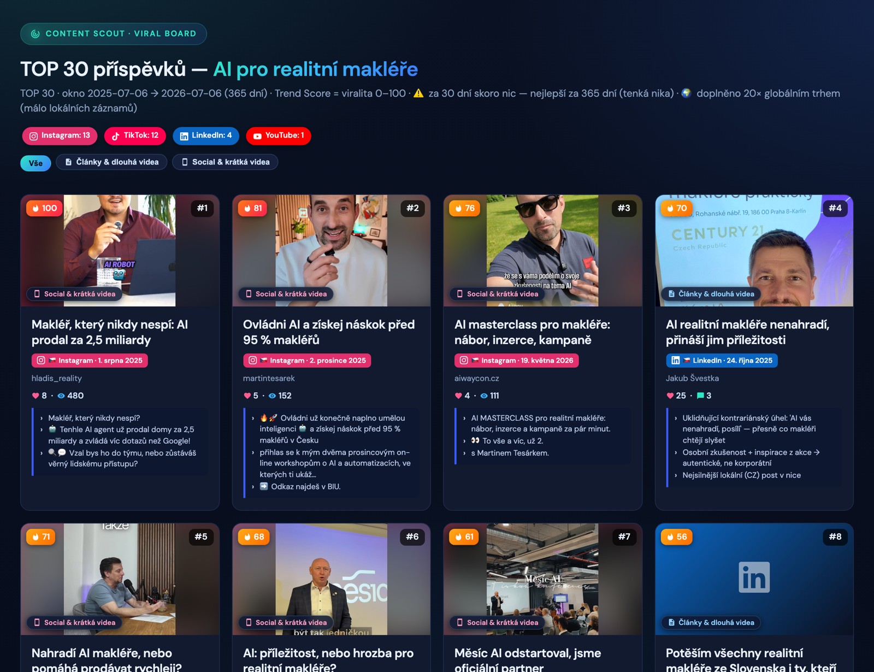This screenshot has width=874, height=672.
Task: Open thumbnail of post #3 man with sunglasses
Action: (542, 251)
